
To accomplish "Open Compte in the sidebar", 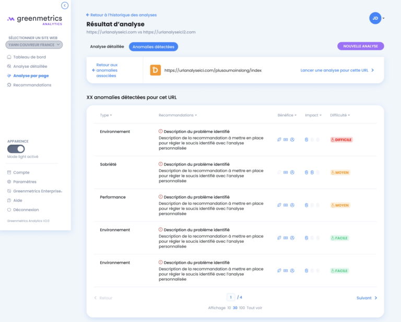I will click(x=21, y=172).
